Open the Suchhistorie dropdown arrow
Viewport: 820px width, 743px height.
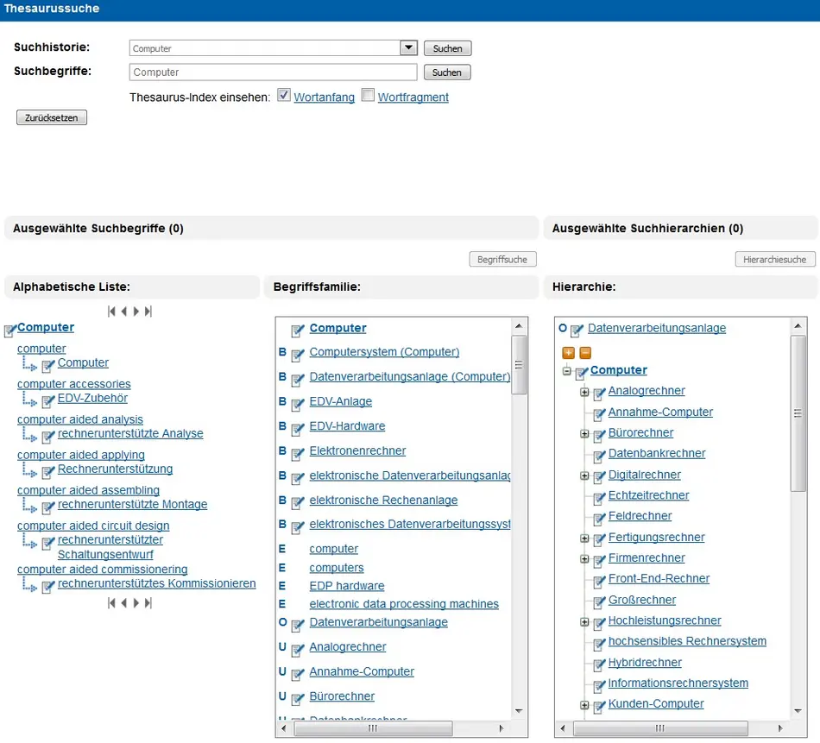click(408, 48)
